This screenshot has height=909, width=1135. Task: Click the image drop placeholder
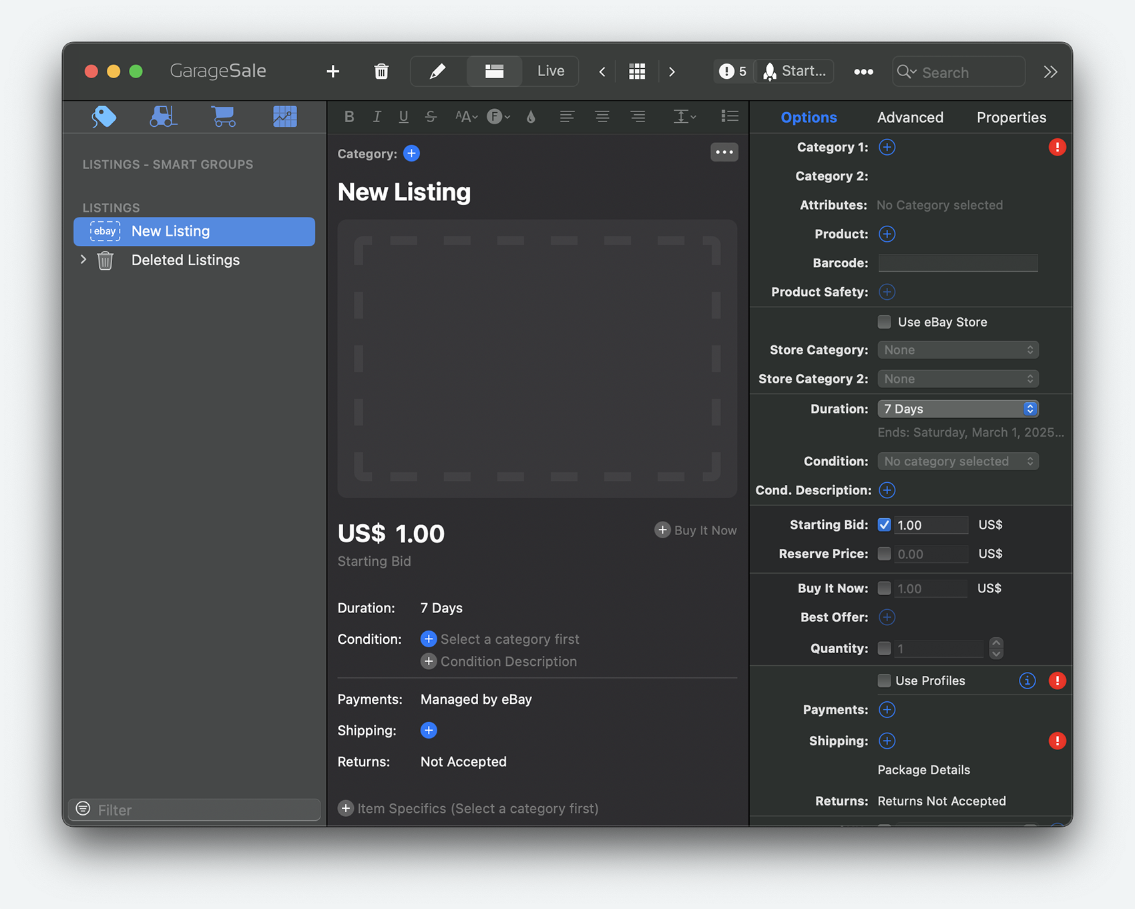coord(537,359)
